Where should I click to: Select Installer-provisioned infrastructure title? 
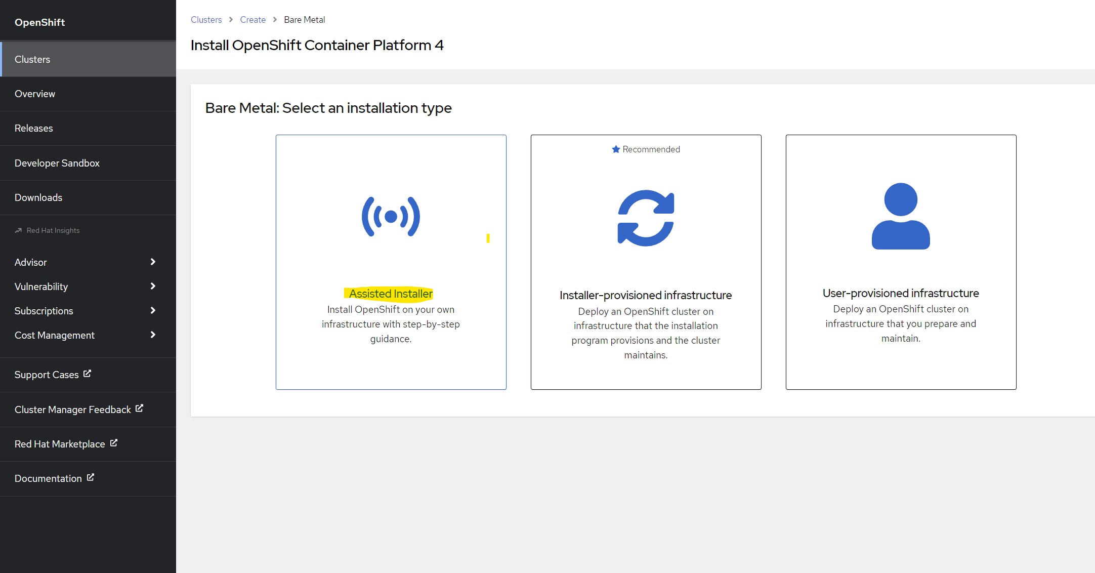point(646,295)
